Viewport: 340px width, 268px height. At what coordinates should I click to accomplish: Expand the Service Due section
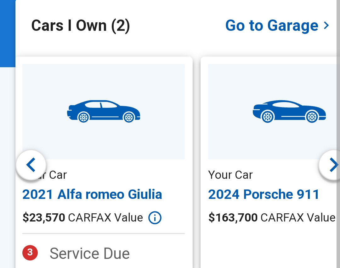pyautogui.click(x=90, y=254)
